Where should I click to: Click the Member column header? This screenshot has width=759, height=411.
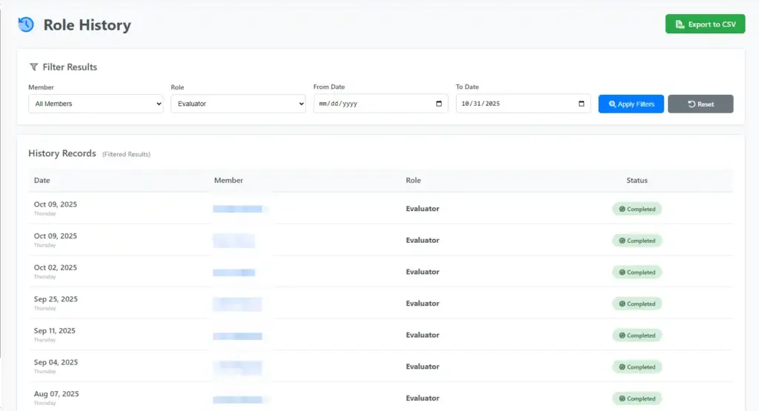pos(228,181)
